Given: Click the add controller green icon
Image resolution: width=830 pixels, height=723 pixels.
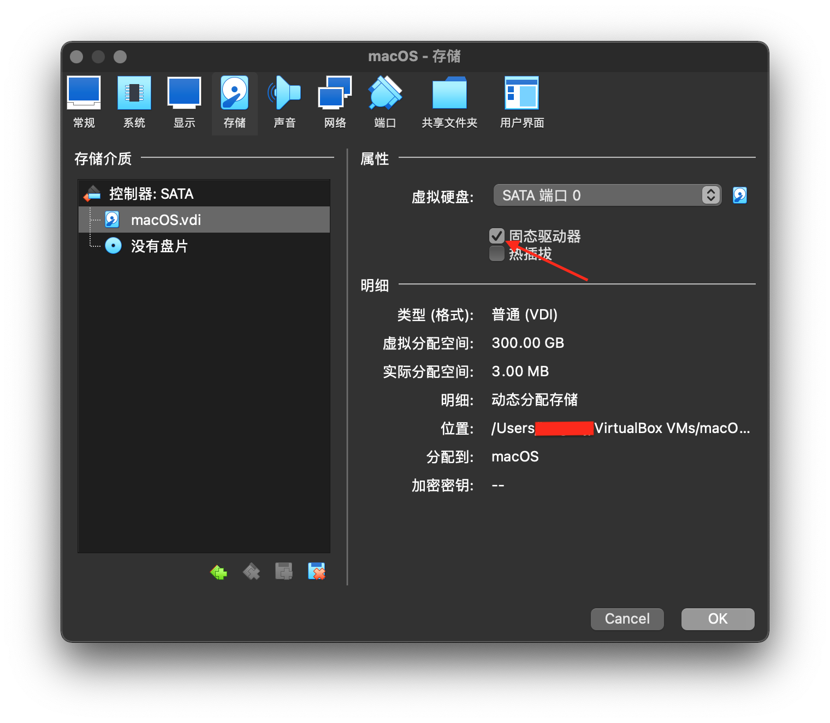Looking at the screenshot, I should [218, 572].
